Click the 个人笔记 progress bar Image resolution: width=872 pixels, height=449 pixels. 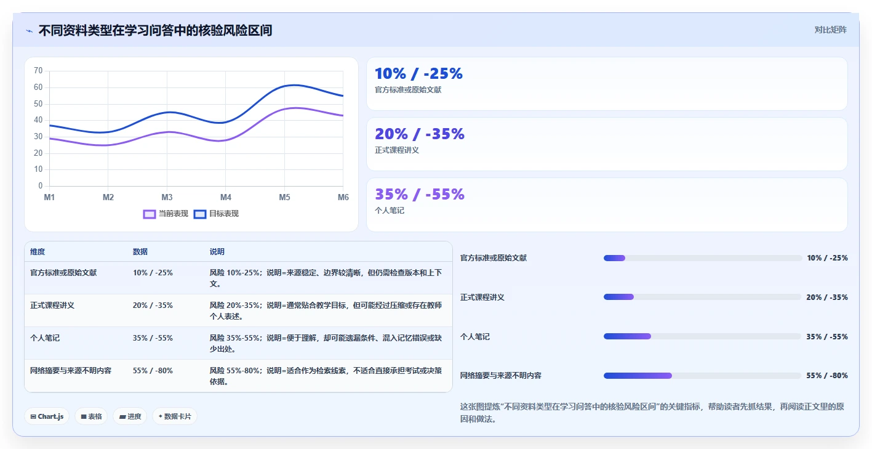(x=703, y=336)
